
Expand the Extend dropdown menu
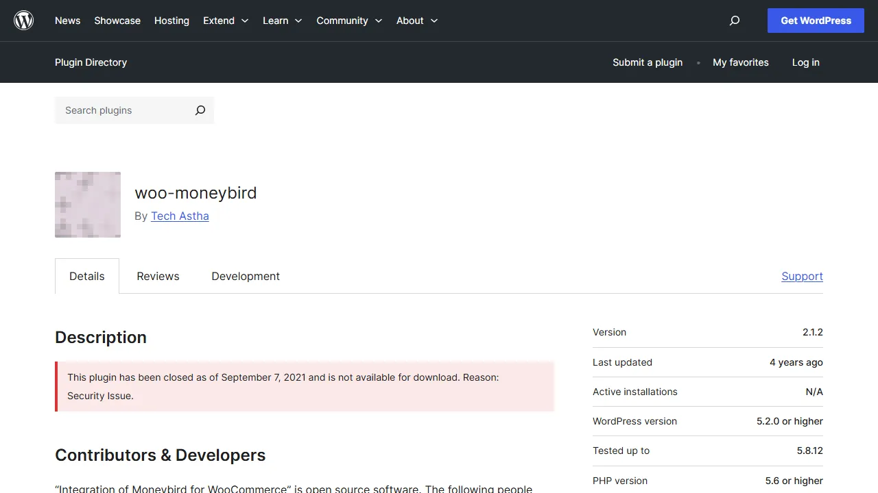tap(226, 21)
